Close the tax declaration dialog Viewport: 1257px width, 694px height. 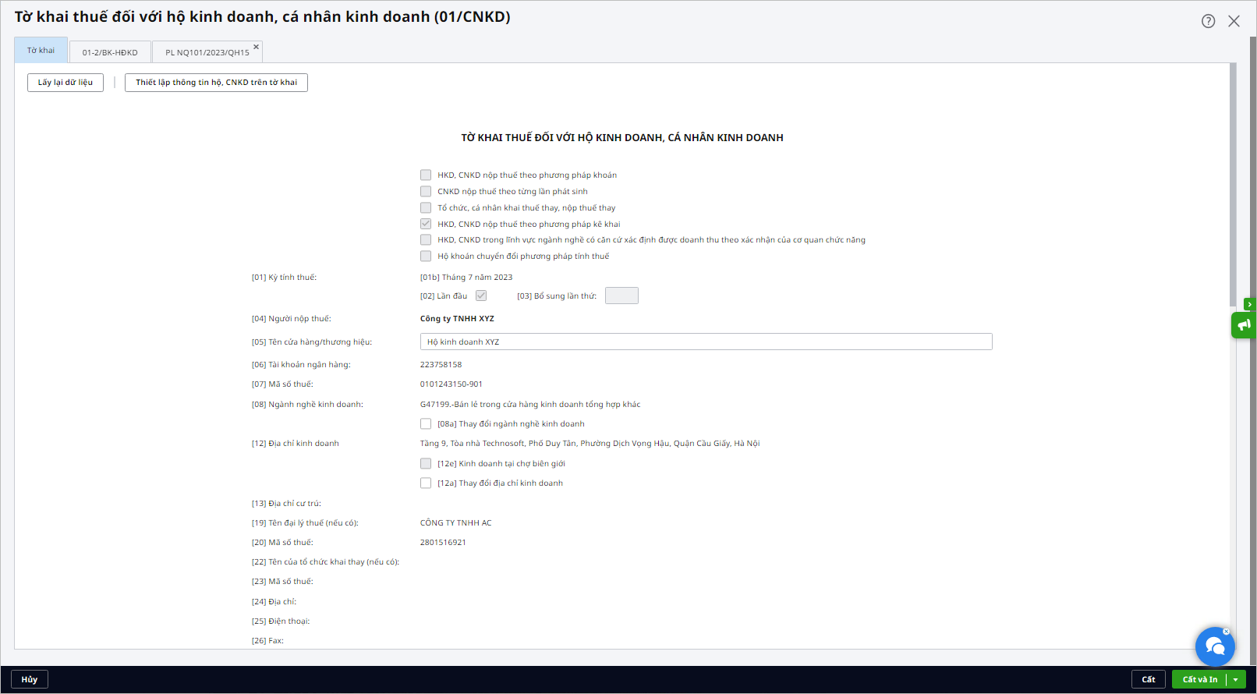point(1234,21)
